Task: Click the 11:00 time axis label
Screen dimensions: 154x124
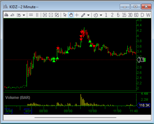Action: click(117, 111)
